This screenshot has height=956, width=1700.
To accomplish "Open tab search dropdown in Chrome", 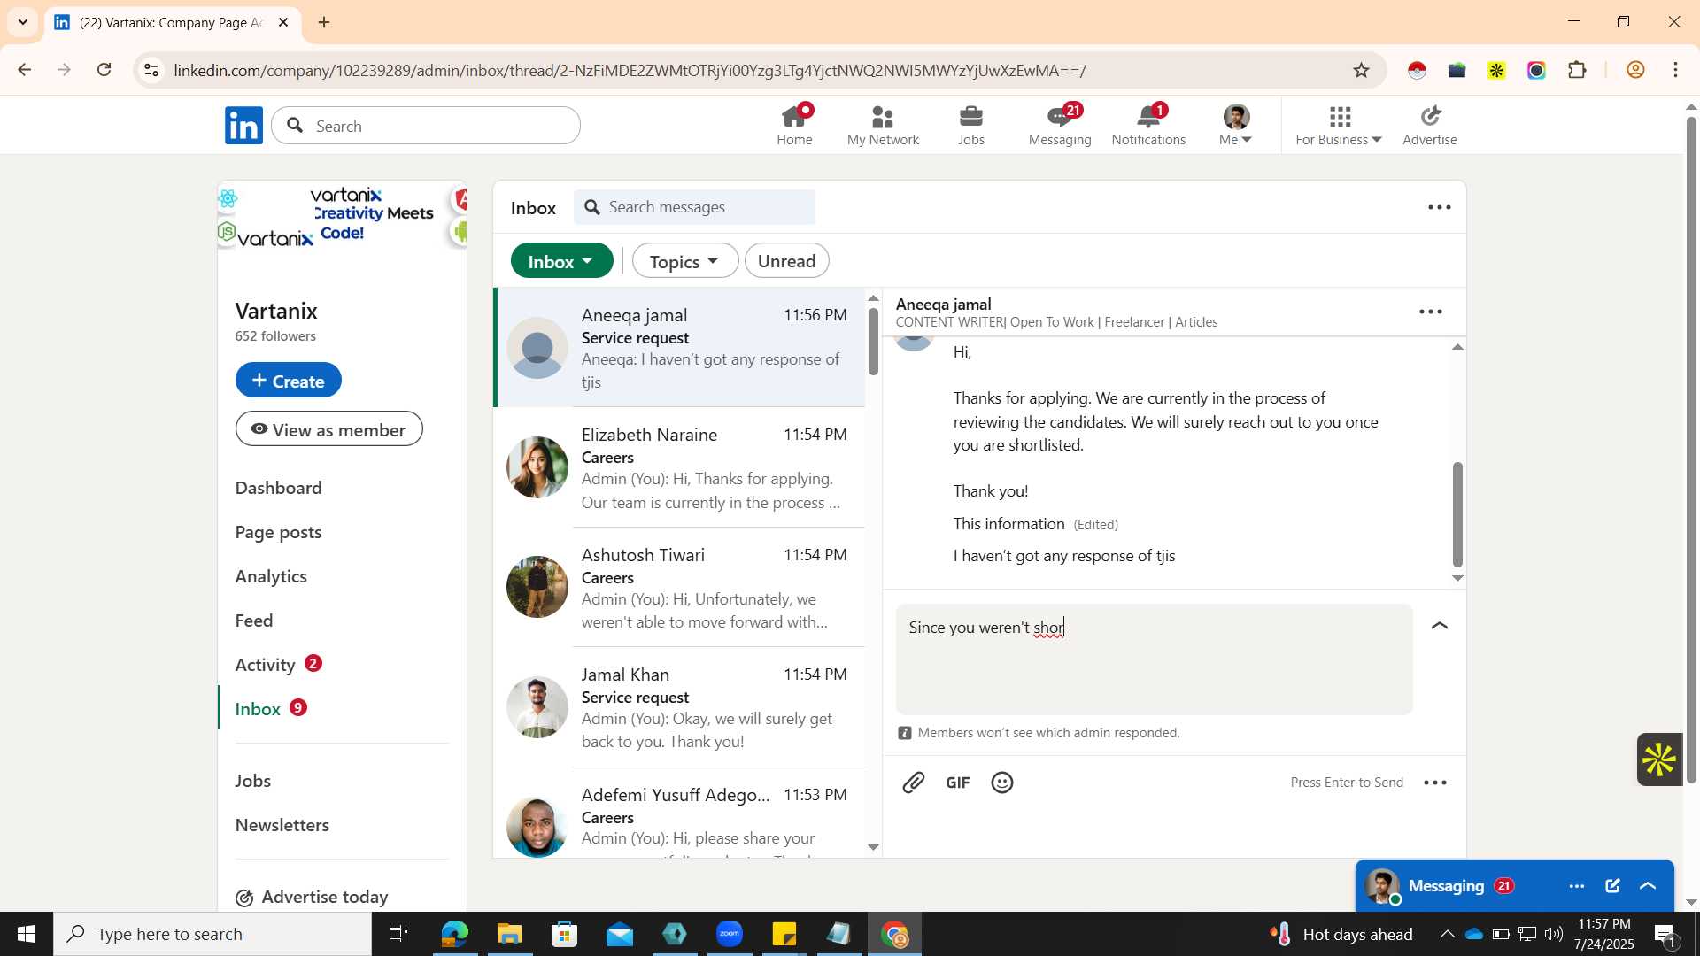I will (23, 22).
